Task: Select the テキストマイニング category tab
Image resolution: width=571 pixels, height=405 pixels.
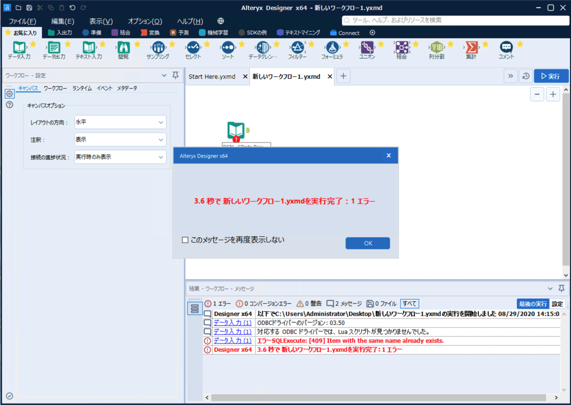Action: click(298, 33)
